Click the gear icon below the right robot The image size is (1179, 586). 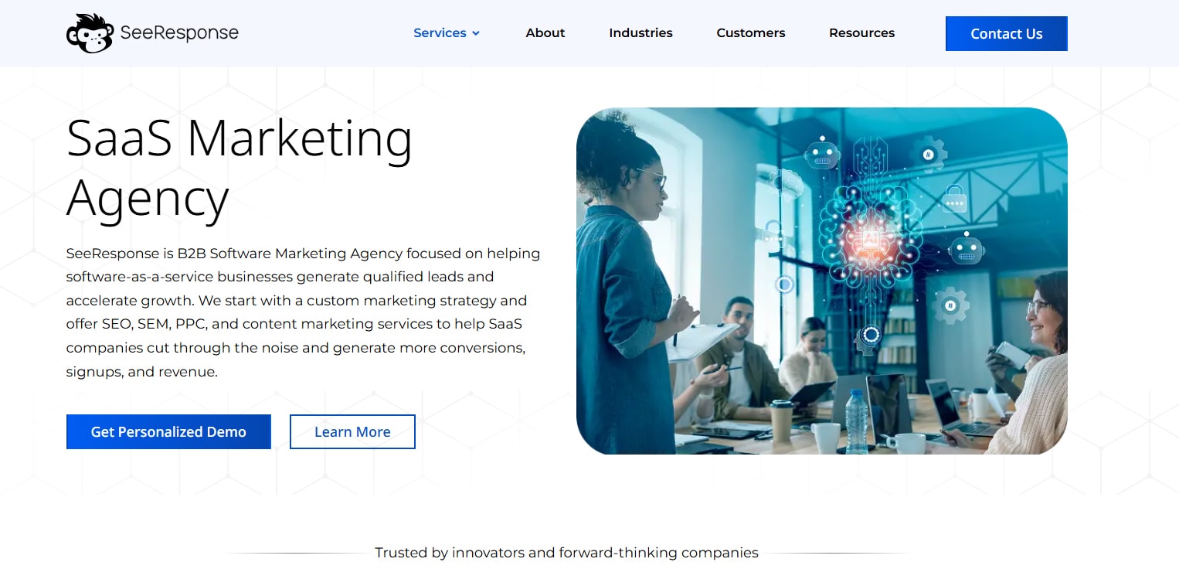coord(950,305)
